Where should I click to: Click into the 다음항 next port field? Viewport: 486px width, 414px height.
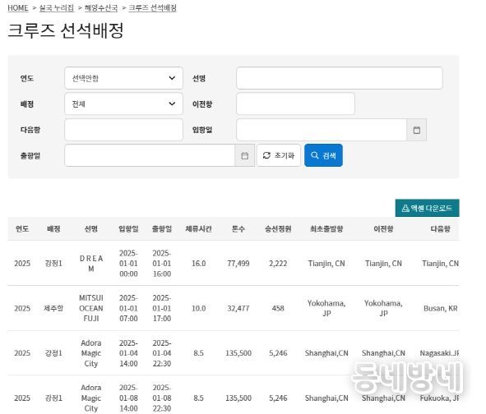tap(123, 130)
